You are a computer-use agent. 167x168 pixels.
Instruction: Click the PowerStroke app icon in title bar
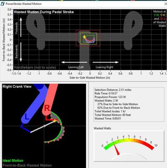point(3,4)
